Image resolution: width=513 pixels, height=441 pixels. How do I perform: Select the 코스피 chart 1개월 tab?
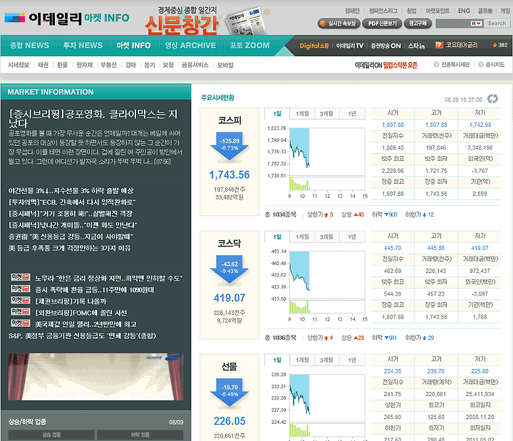click(x=302, y=113)
